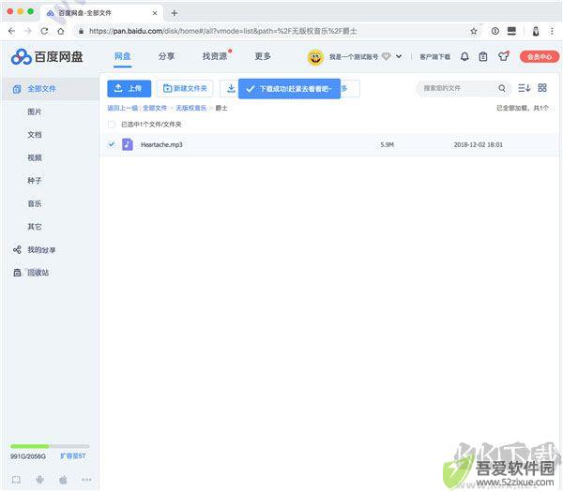Screen dimensions: 563x491
Task: Click the 2018-12-02 18:01 date
Action: coord(479,144)
